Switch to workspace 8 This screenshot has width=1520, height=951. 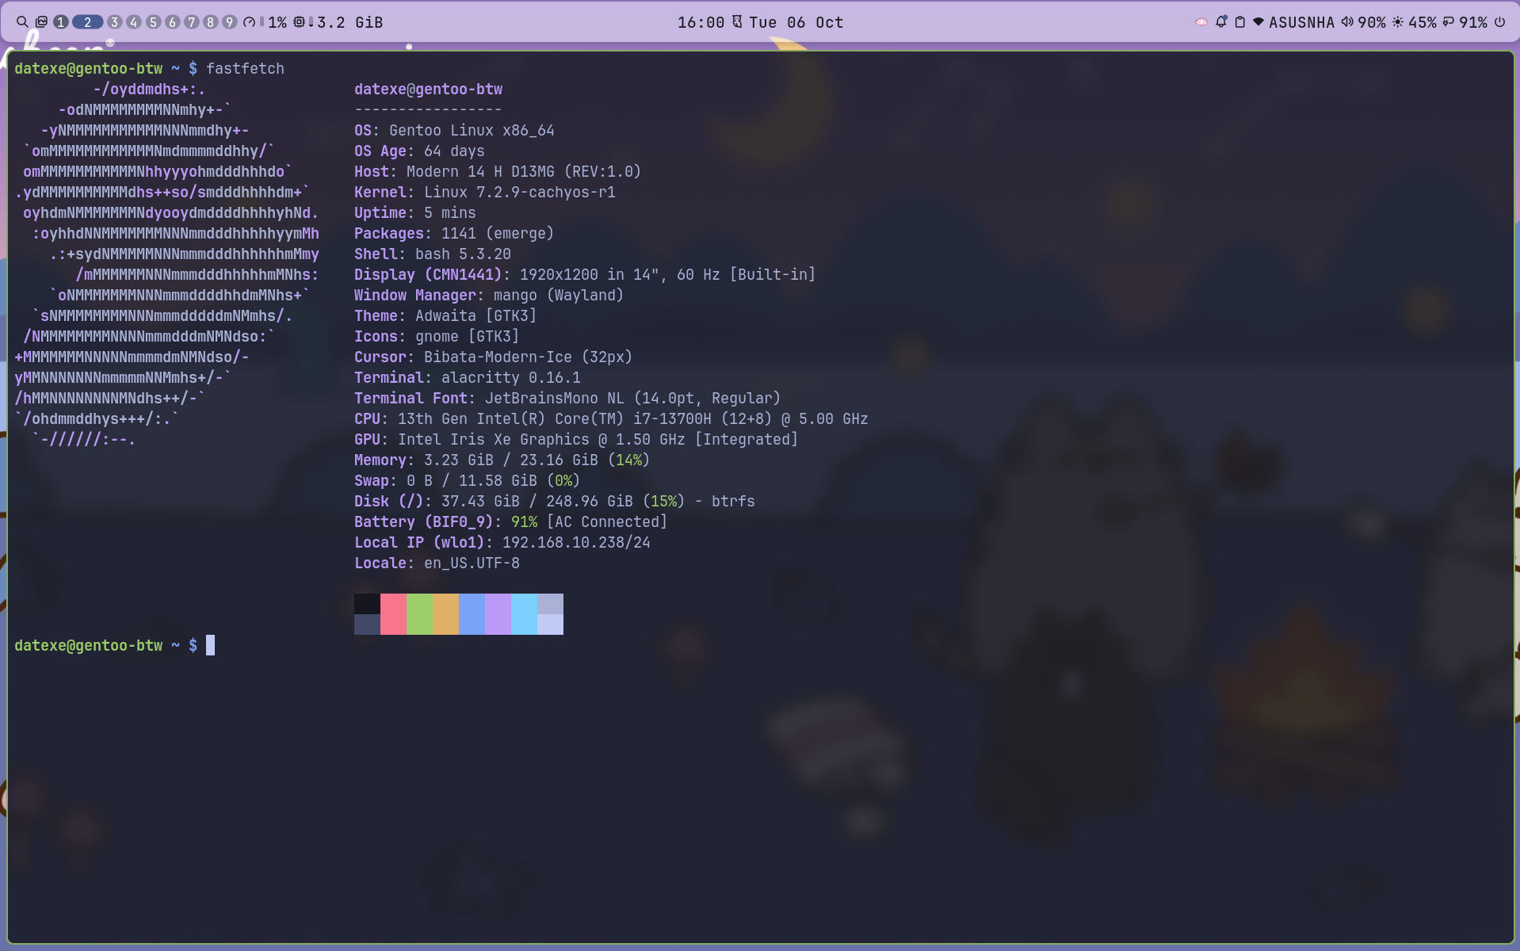point(211,22)
